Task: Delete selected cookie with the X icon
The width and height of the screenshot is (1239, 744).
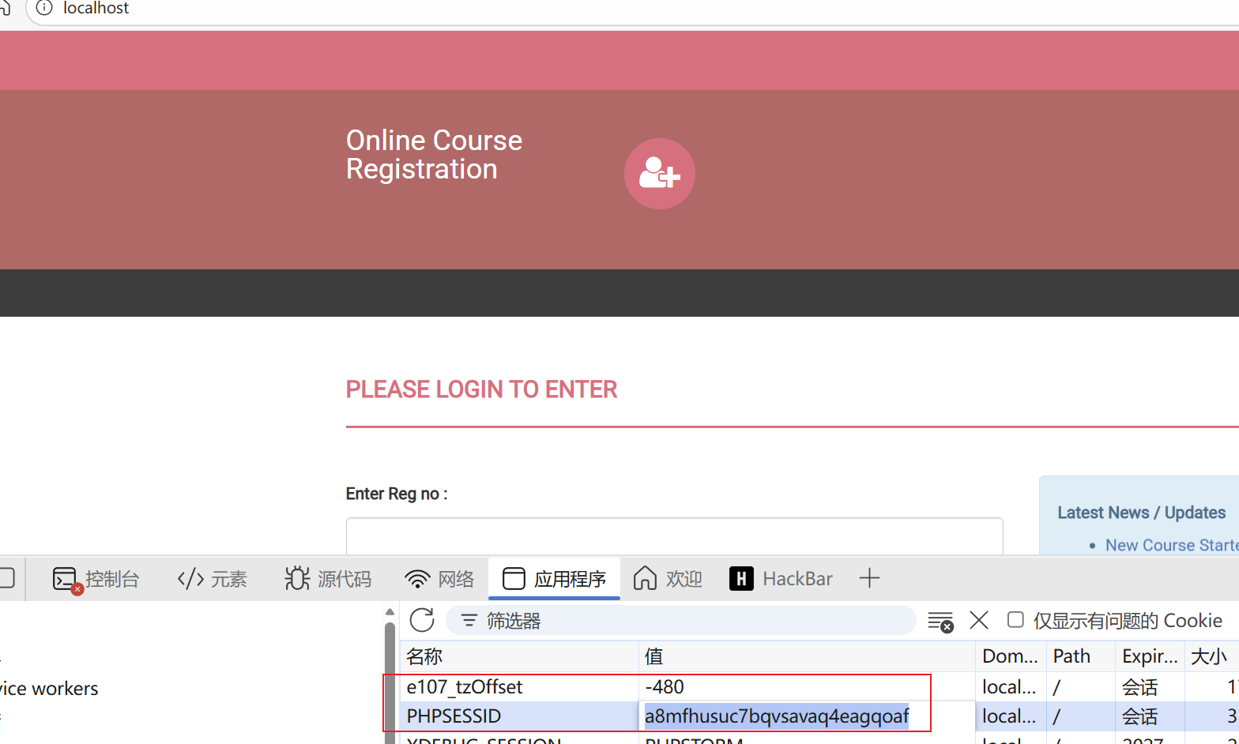Action: point(979,621)
